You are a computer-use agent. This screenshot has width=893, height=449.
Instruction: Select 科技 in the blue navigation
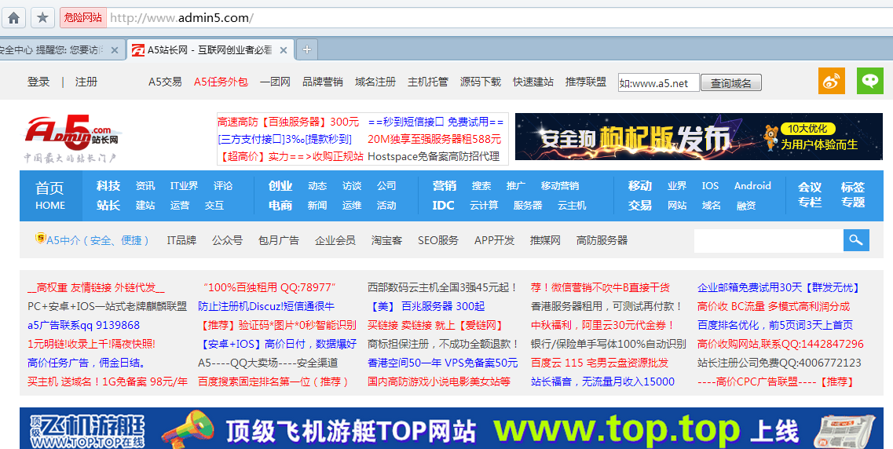coord(108,186)
